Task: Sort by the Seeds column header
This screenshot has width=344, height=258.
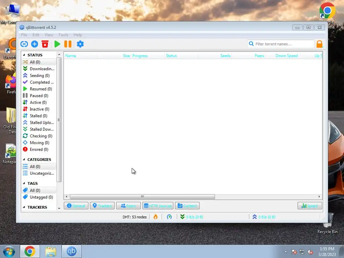Action: tap(215, 56)
